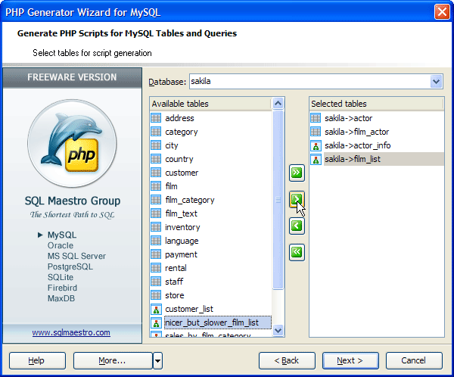This screenshot has height=377, width=454.
Task: Select sakila->actor_info in selected tables
Action: pyautogui.click(x=358, y=145)
